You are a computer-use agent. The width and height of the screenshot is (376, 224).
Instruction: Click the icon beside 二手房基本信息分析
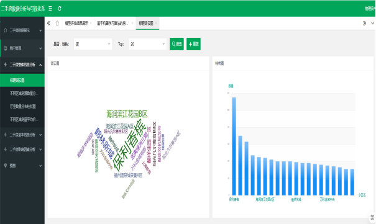pyautogui.click(x=5, y=135)
